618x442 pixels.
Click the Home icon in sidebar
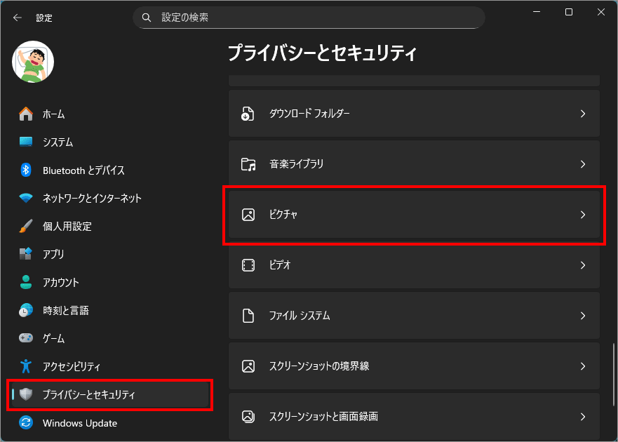pos(26,114)
